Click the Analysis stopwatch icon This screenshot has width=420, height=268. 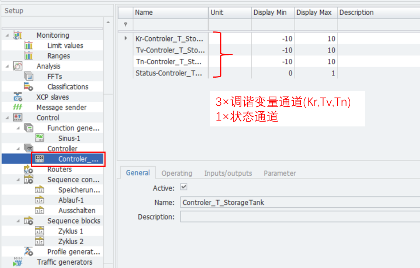[x=18, y=66]
